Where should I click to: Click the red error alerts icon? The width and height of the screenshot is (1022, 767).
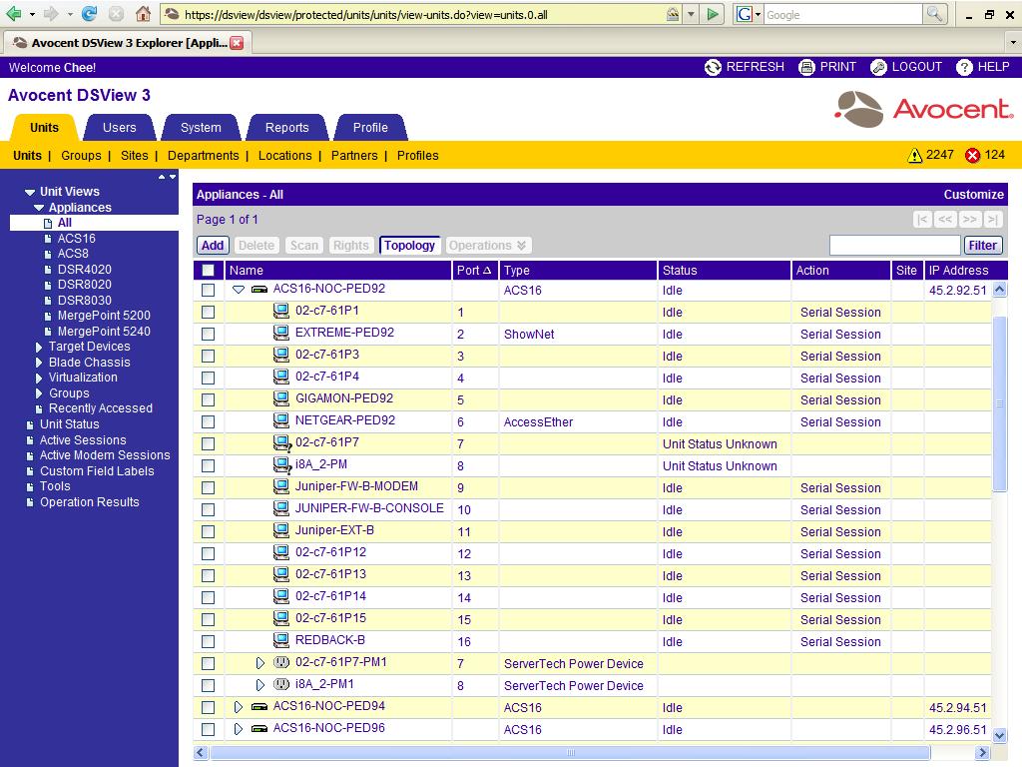[x=972, y=156]
